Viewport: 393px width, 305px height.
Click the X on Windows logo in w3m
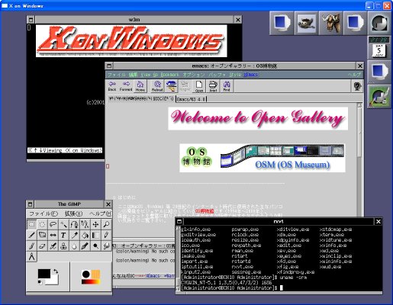[x=131, y=41]
